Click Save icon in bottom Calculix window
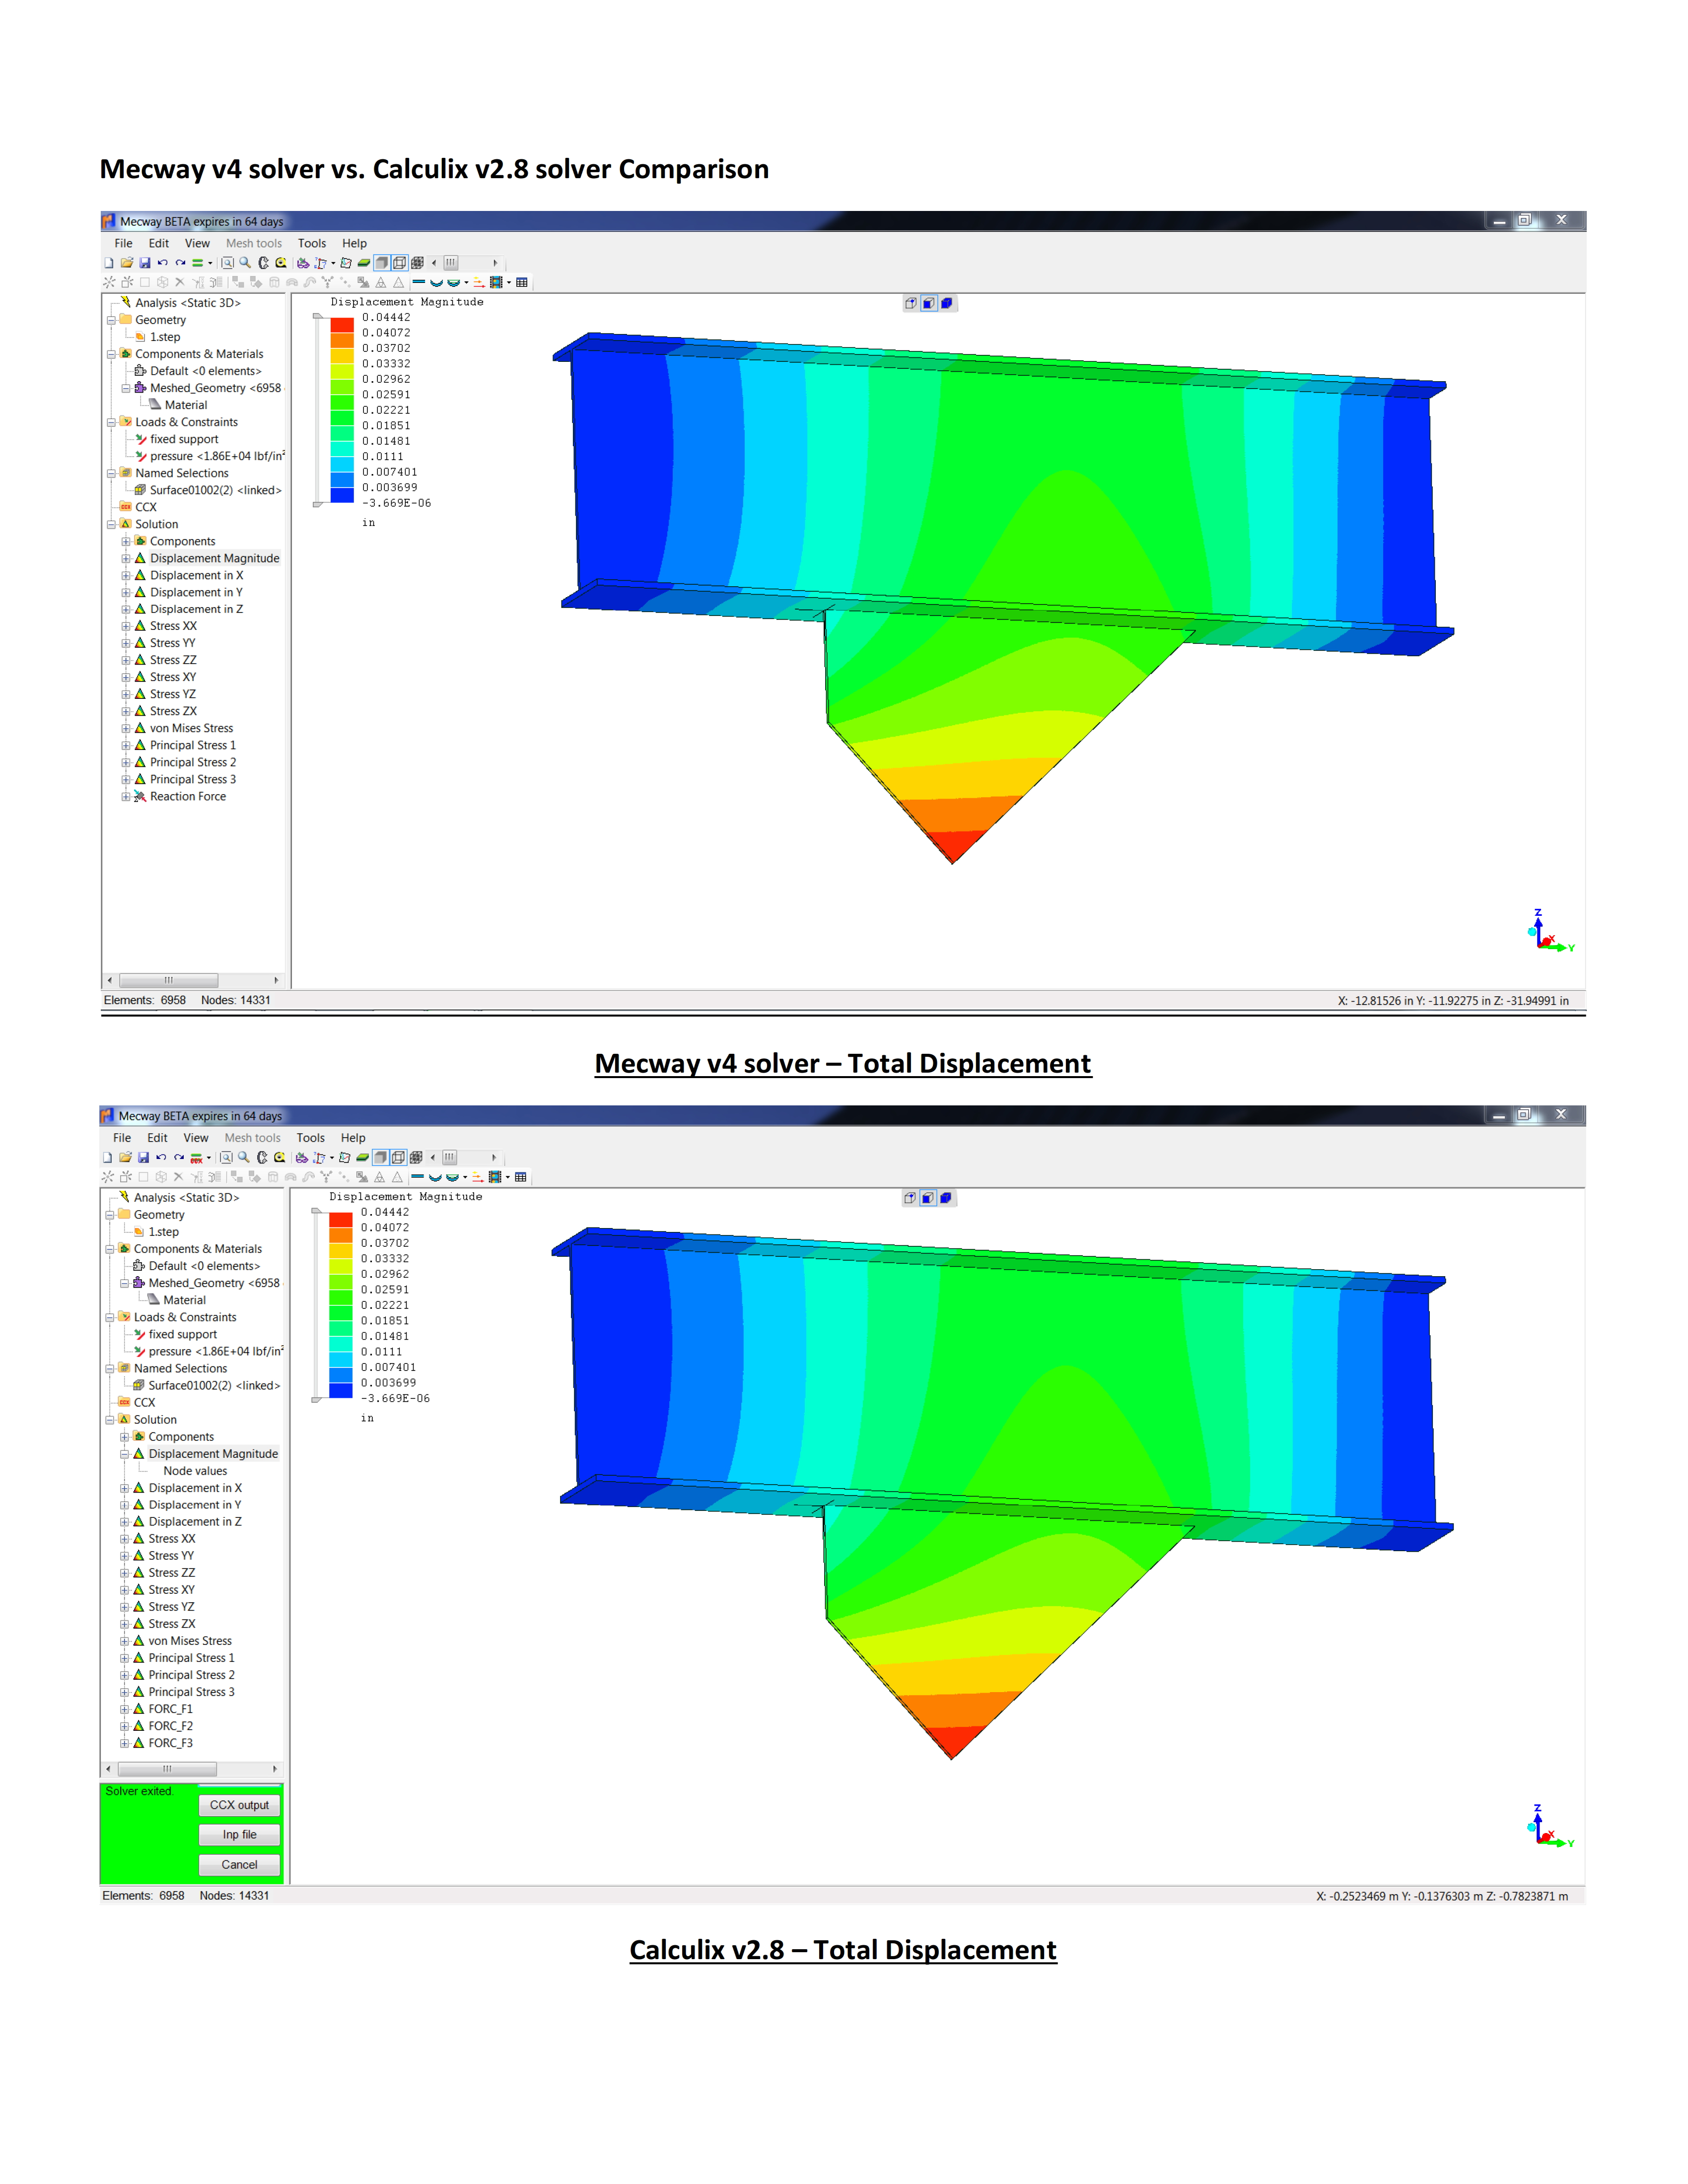1688x2184 pixels. pyautogui.click(x=143, y=1158)
